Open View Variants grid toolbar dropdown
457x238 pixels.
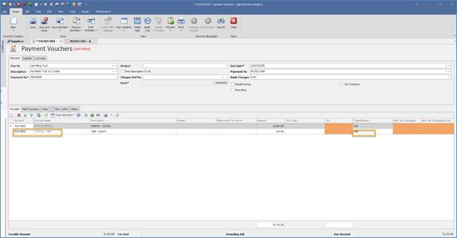pyautogui.click(x=63, y=115)
